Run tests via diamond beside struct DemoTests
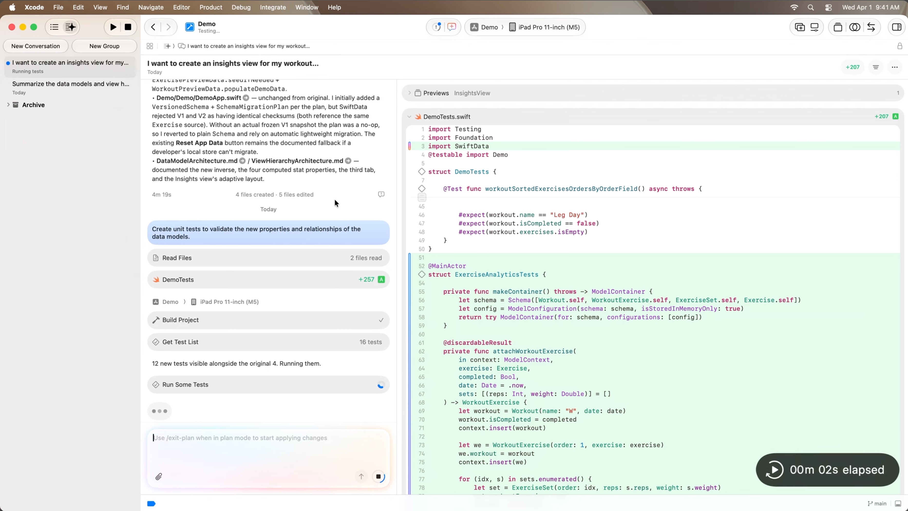Image resolution: width=908 pixels, height=511 pixels. [422, 172]
